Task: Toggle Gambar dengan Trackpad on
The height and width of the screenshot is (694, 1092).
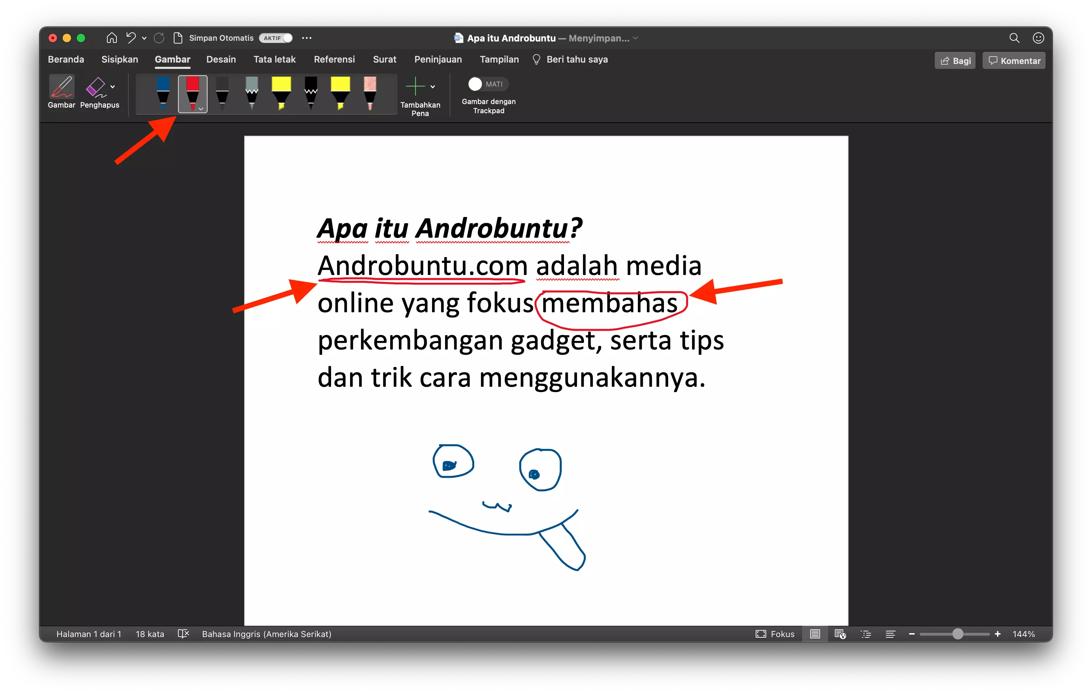Action: (475, 84)
